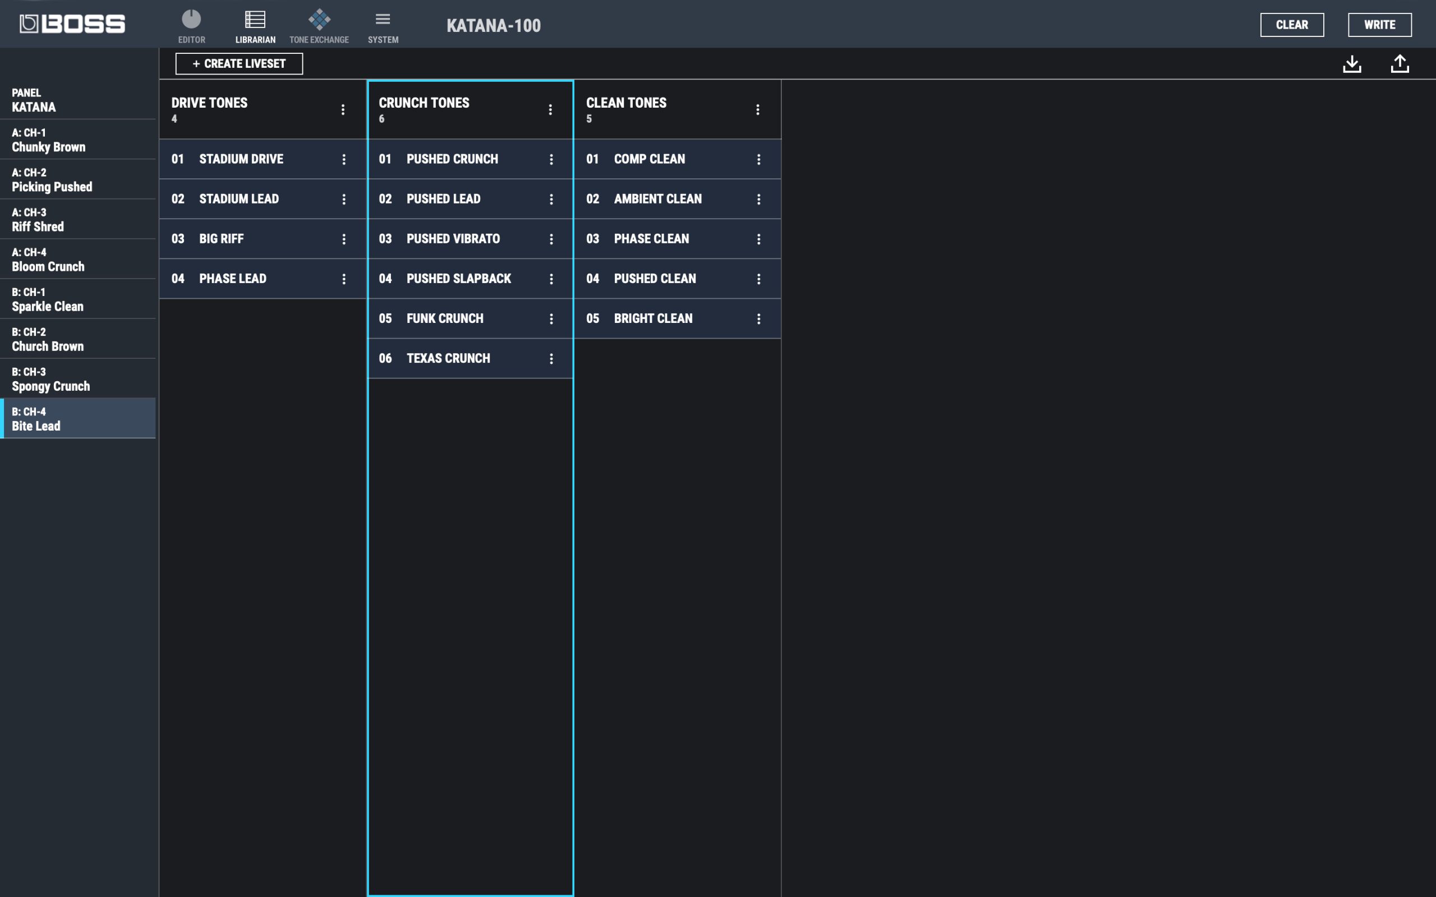Open options for Stadium Drive patch
1436x897 pixels.
click(x=343, y=159)
